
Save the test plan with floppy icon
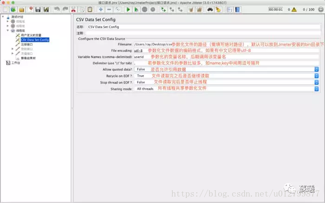tap(38, 10)
